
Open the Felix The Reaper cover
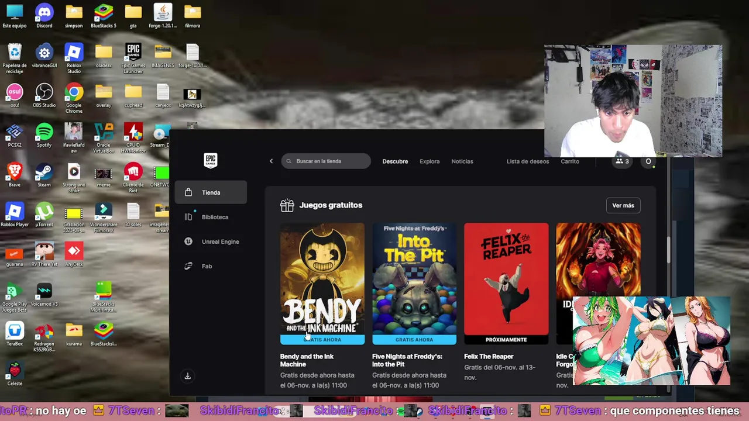point(506,284)
